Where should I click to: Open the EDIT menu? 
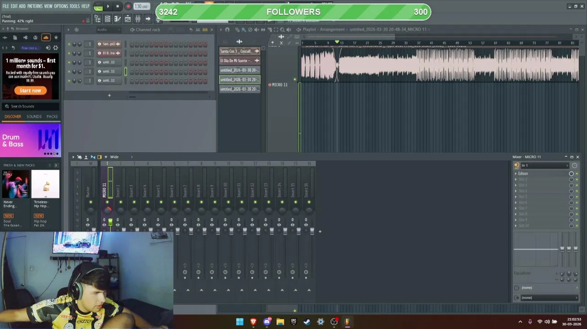pyautogui.click(x=14, y=6)
